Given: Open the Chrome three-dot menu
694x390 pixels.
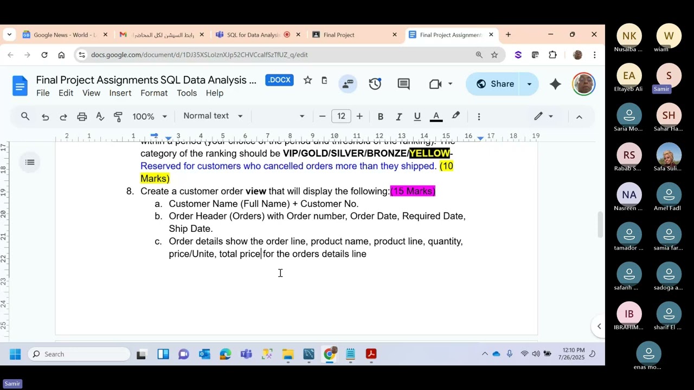Looking at the screenshot, I should pyautogui.click(x=595, y=55).
